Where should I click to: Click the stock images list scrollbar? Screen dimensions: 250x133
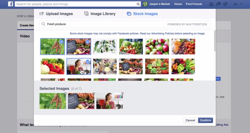[x=215, y=41]
